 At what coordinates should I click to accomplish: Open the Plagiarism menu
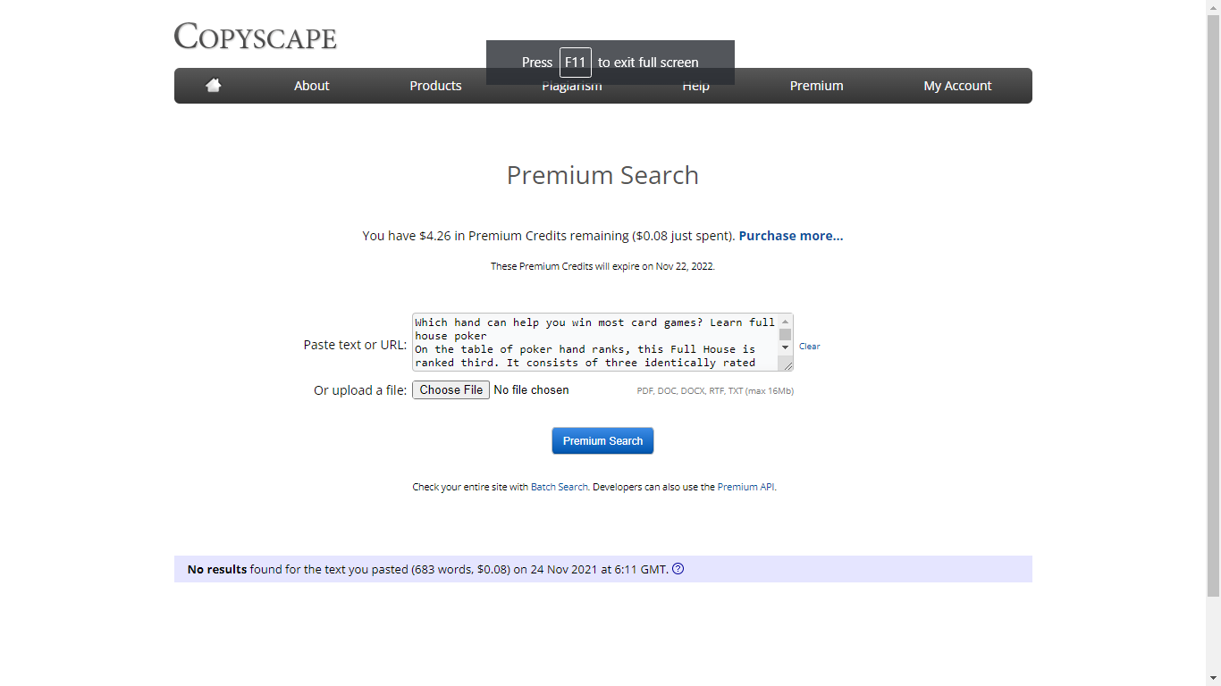pyautogui.click(x=572, y=86)
